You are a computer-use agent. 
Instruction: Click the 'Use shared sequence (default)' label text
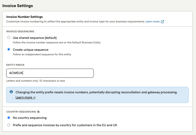pos(35,38)
